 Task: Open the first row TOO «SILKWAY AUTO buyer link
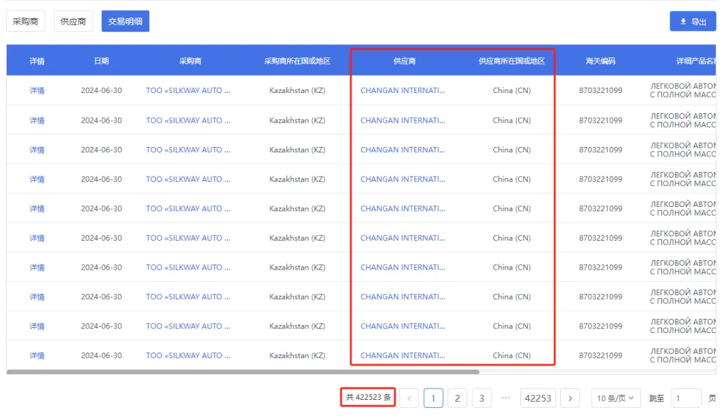(x=188, y=90)
